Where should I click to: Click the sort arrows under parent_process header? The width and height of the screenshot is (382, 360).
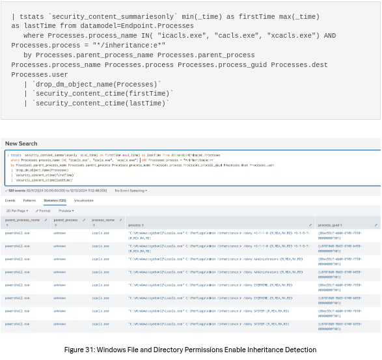(56, 225)
